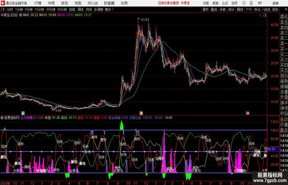288x185 pixels.
Task: Toggle the left panel layout icon
Action: point(3,9)
